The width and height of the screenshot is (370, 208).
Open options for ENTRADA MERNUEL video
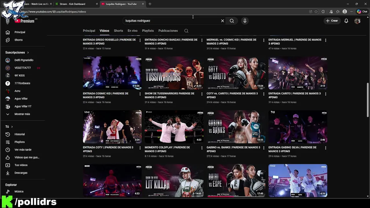325,40
